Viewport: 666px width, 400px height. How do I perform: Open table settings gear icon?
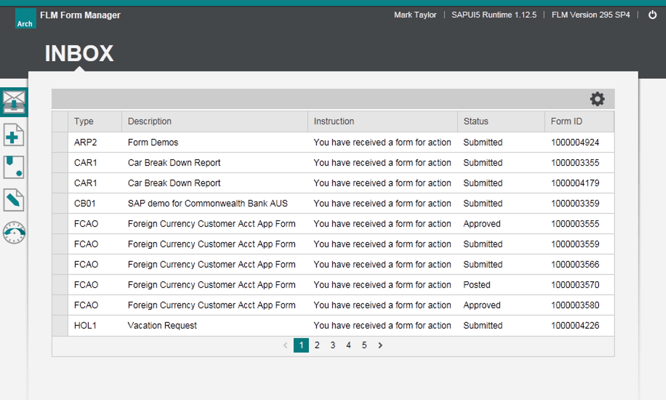point(597,99)
